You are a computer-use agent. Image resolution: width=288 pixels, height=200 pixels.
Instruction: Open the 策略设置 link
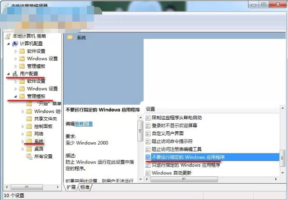click(x=84, y=124)
